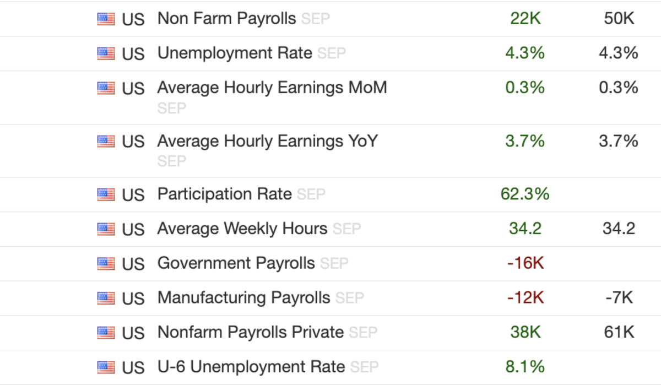The image size is (661, 385).
Task: Click the flag beside Average Hourly Earnings MoM
Action: click(x=106, y=88)
